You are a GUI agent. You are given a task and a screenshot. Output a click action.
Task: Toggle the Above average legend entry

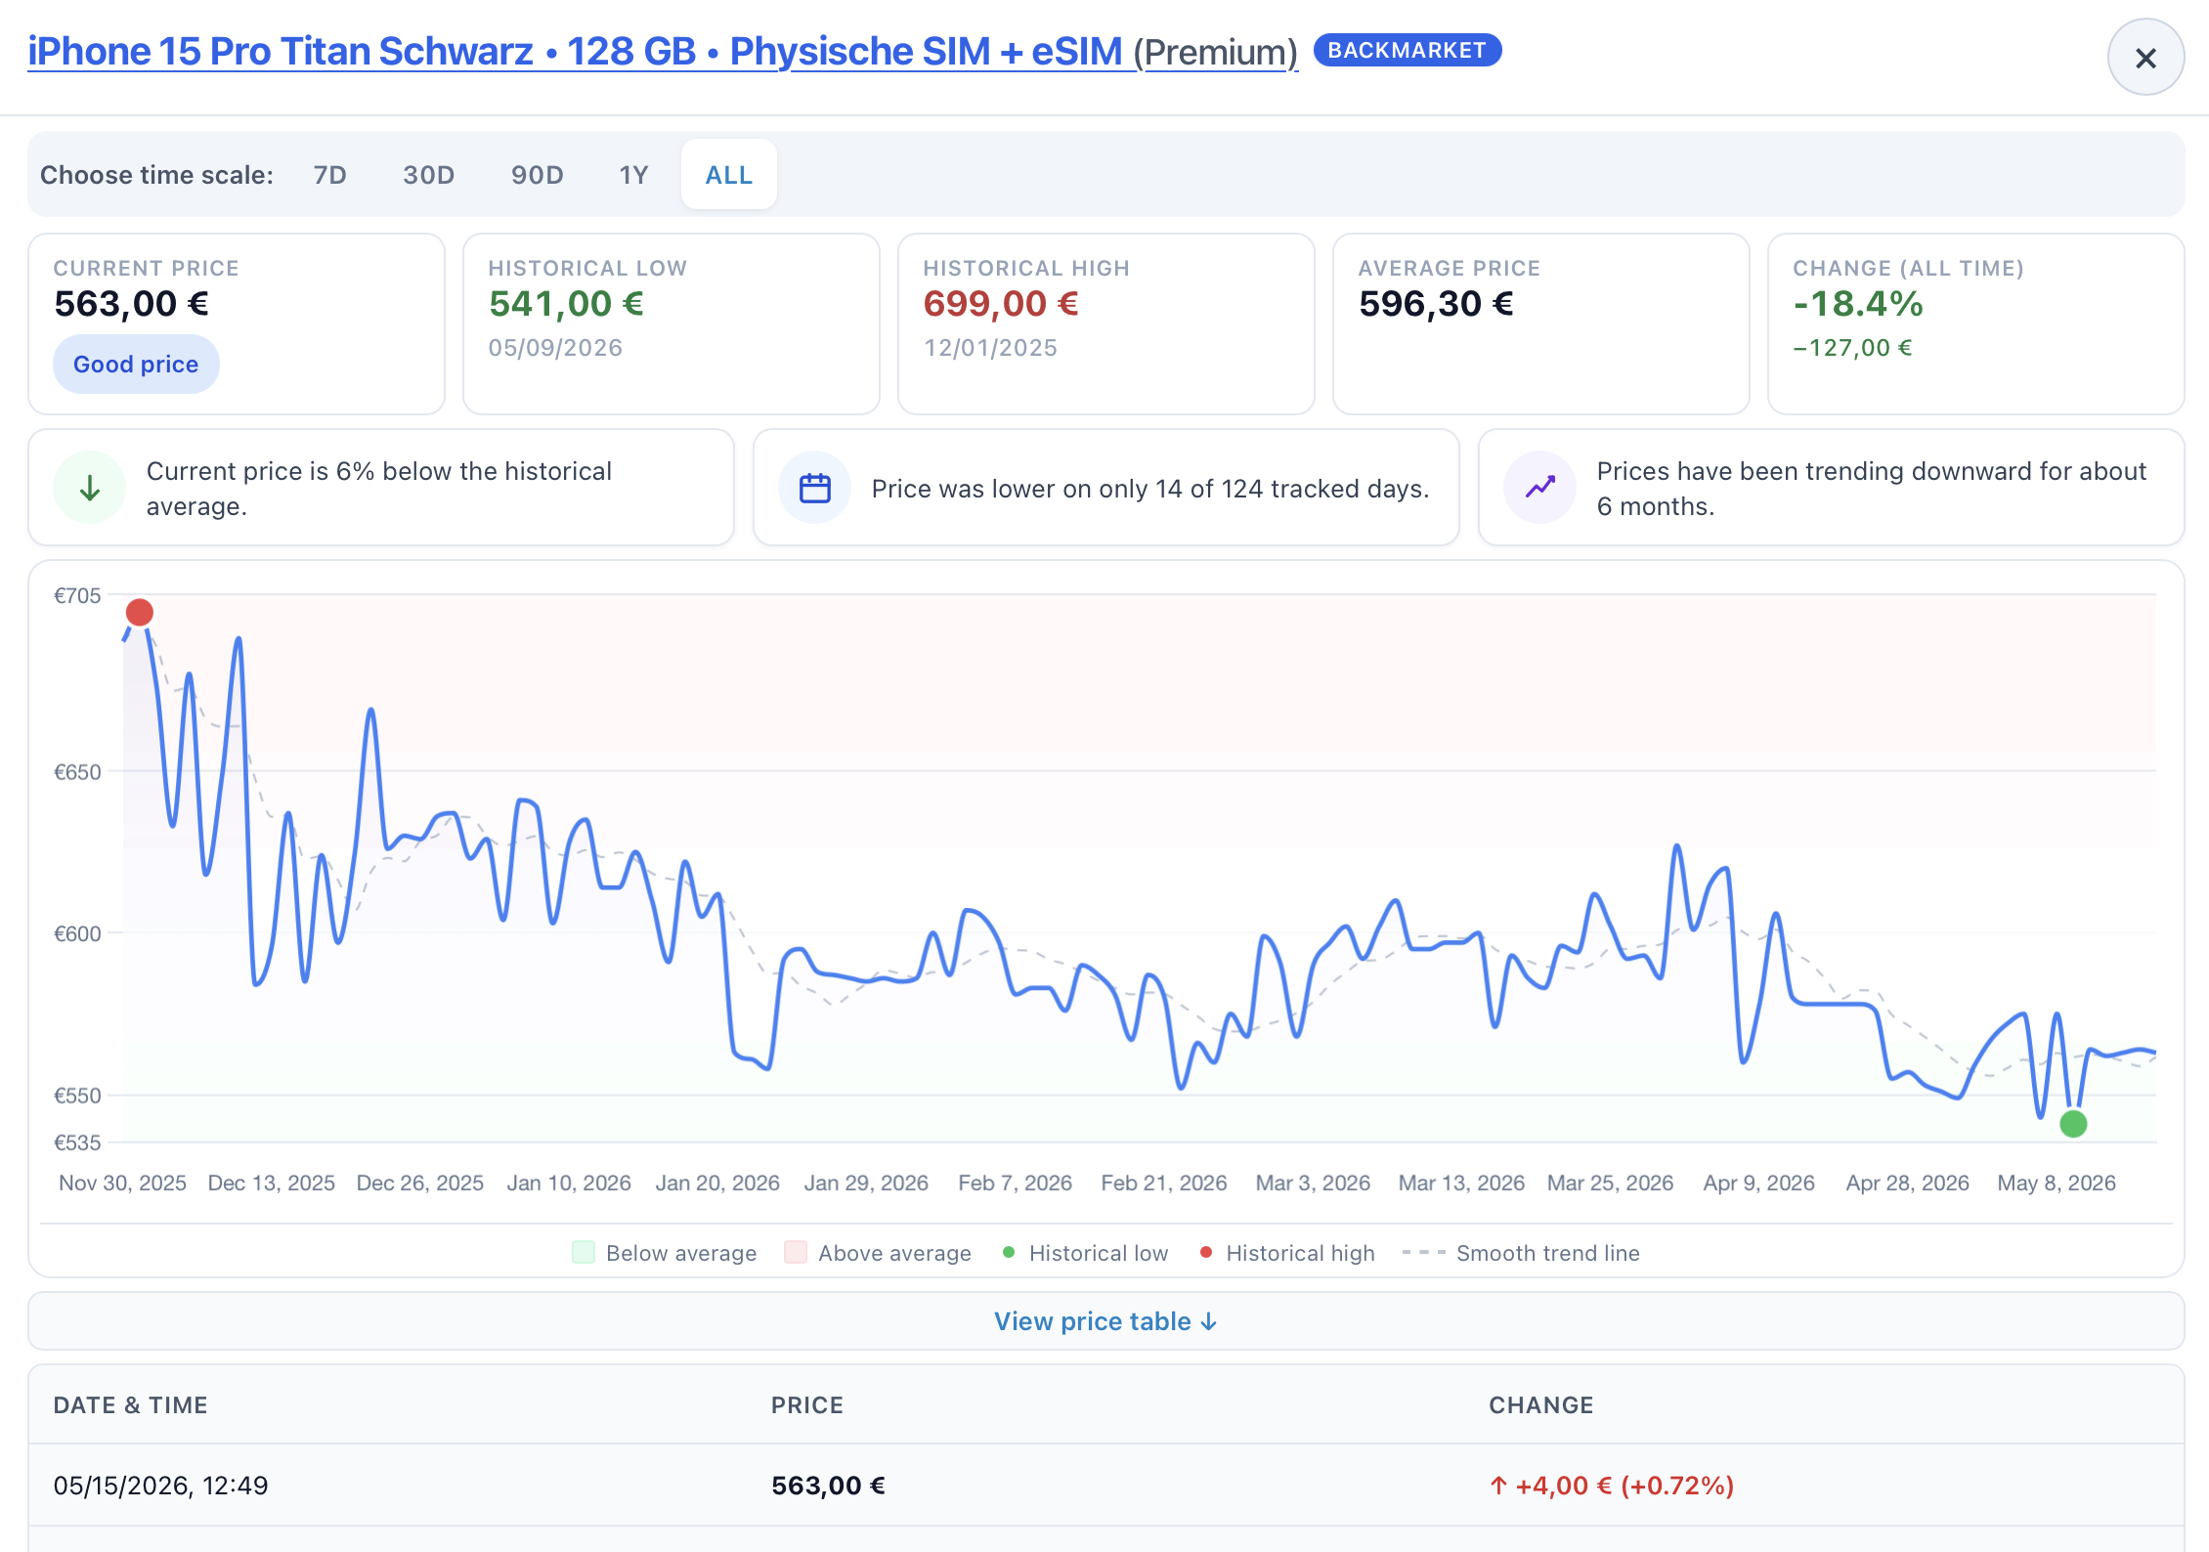(878, 1253)
